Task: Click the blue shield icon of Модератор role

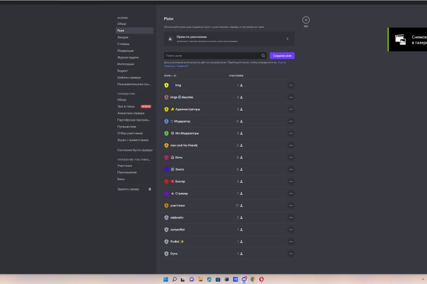Action: pos(167,121)
